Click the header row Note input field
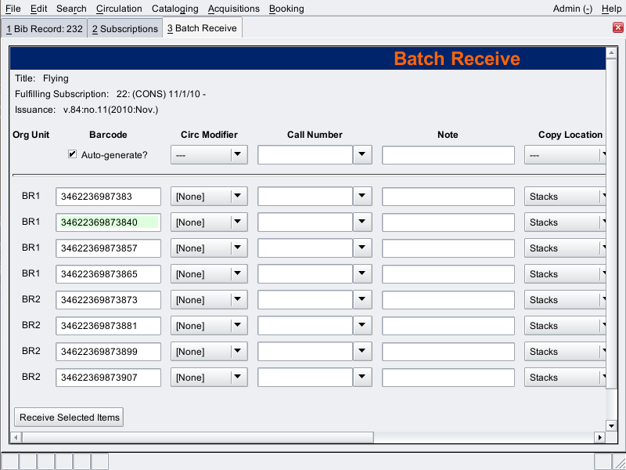 coord(448,155)
